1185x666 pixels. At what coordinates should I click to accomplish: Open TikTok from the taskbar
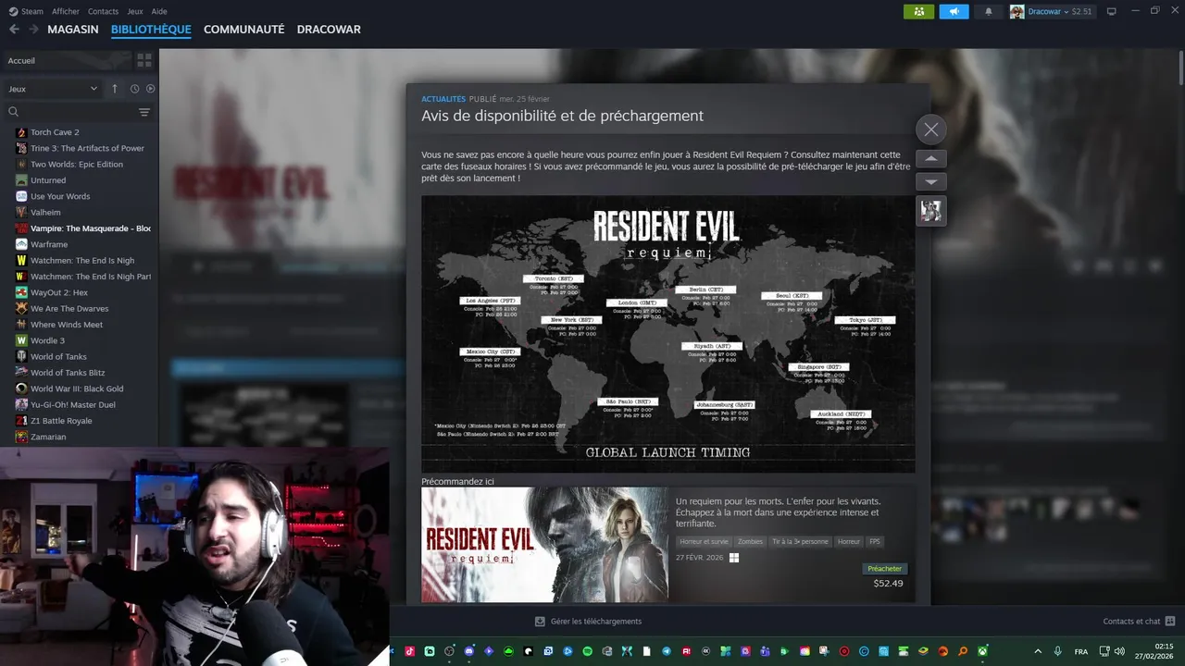(x=409, y=651)
